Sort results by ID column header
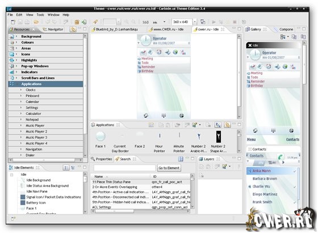Viewport: 318px width, 233px height. pyautogui.click(x=170, y=176)
